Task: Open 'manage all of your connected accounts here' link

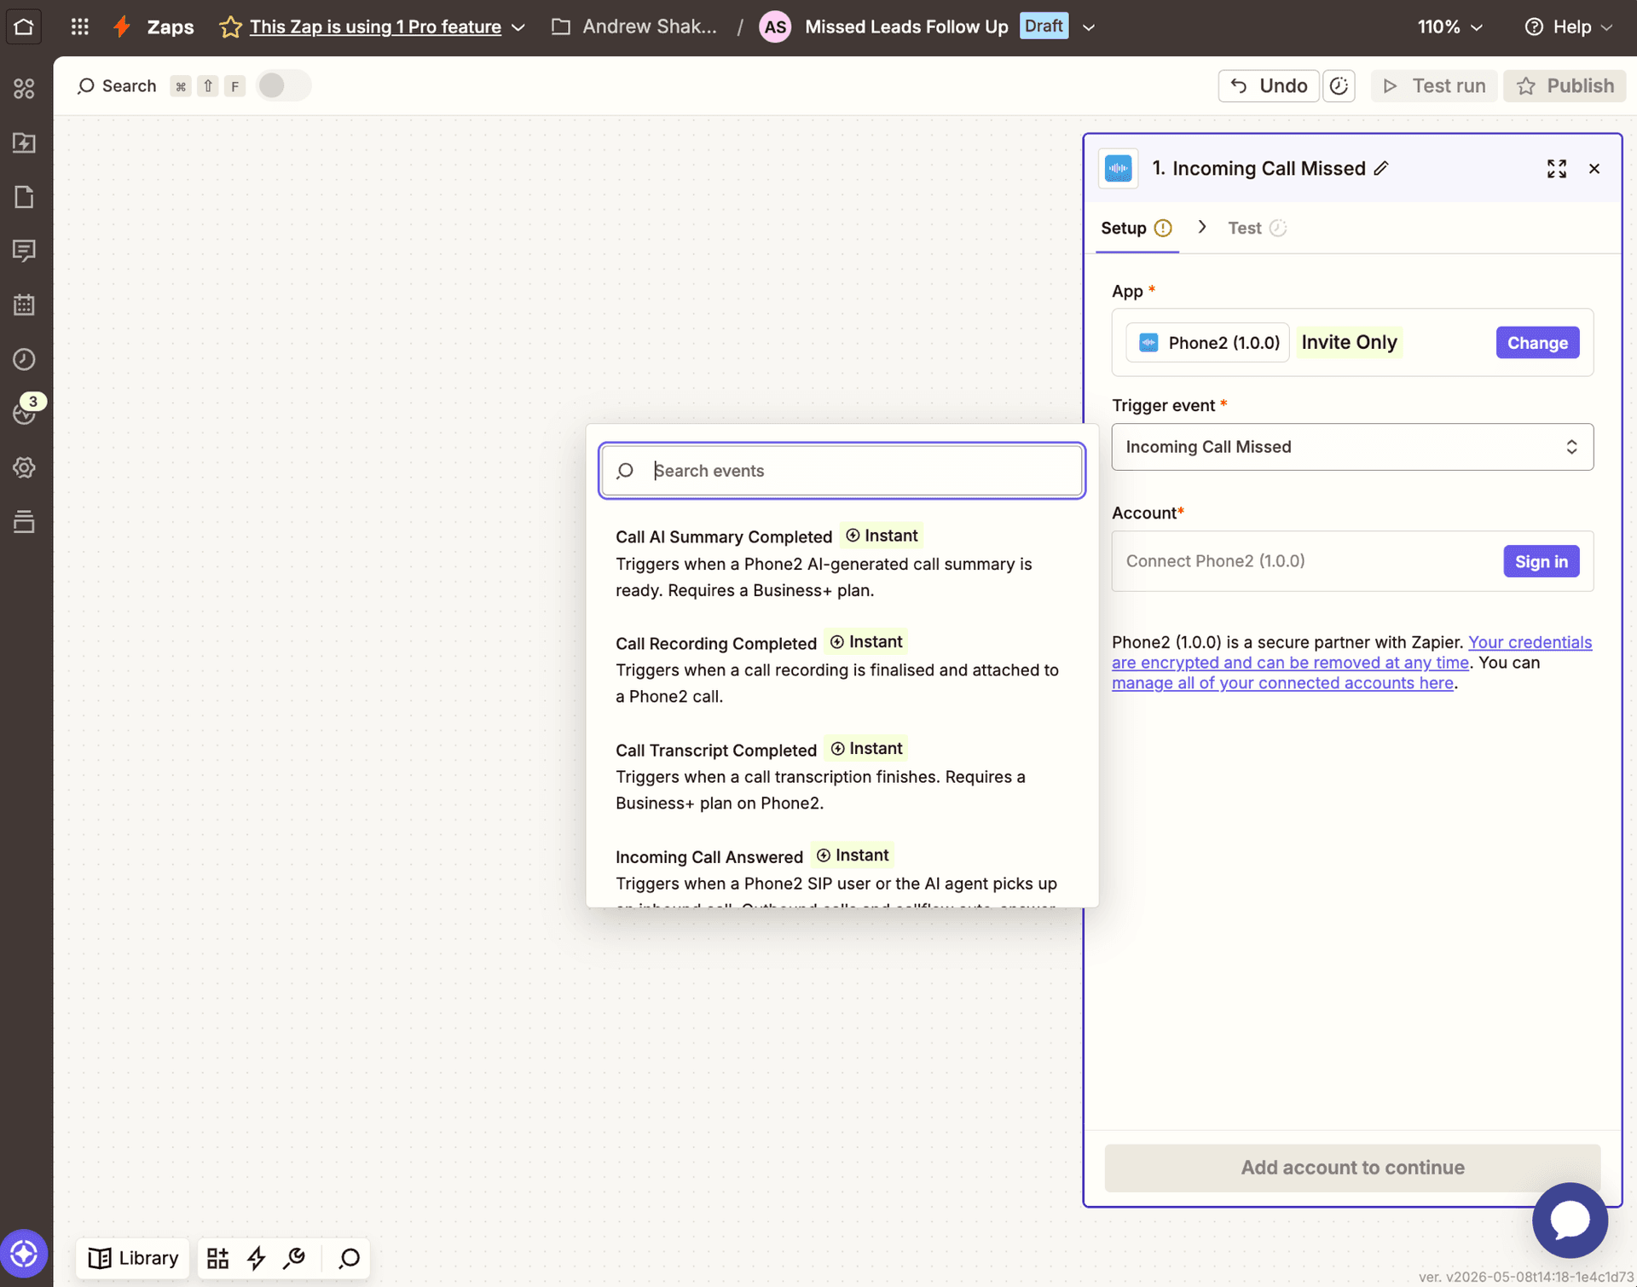Action: (1282, 683)
